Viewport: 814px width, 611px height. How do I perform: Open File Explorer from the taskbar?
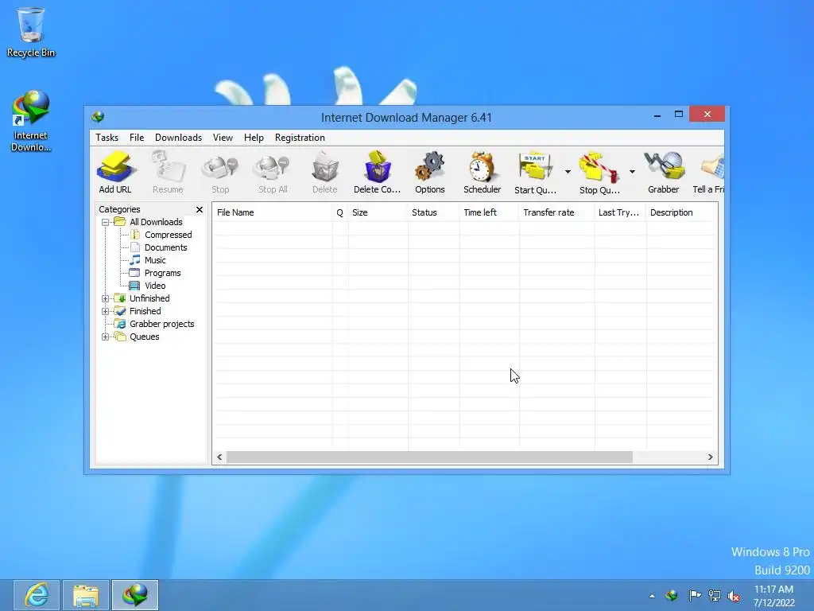click(86, 595)
